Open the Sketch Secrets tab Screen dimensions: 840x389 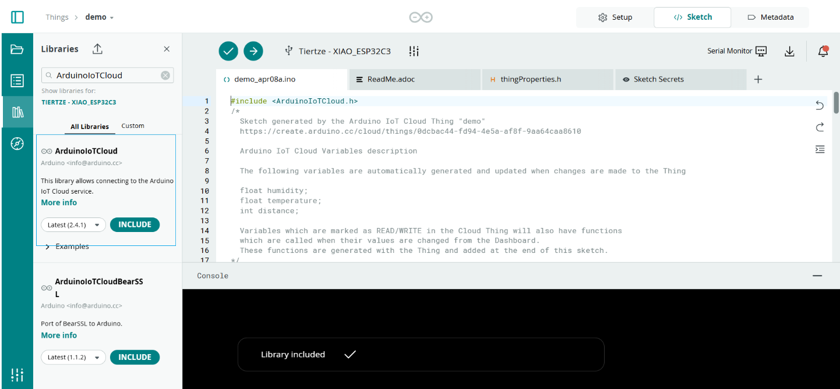pyautogui.click(x=680, y=79)
